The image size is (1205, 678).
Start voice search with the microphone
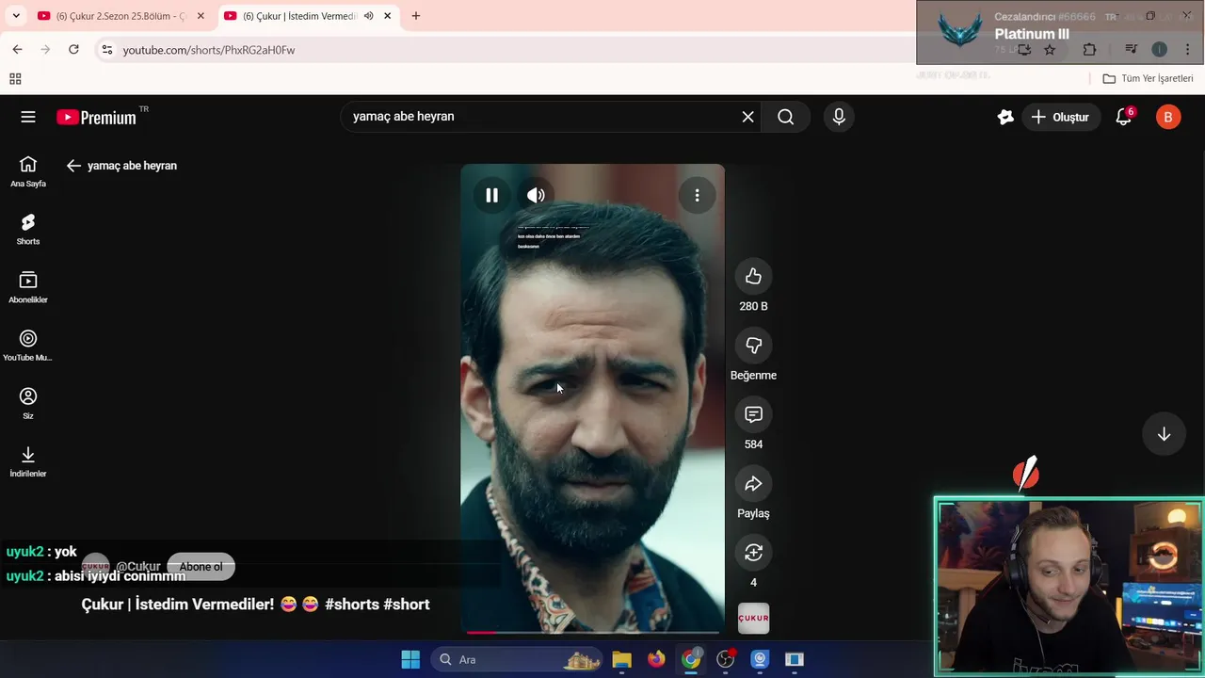click(x=839, y=117)
